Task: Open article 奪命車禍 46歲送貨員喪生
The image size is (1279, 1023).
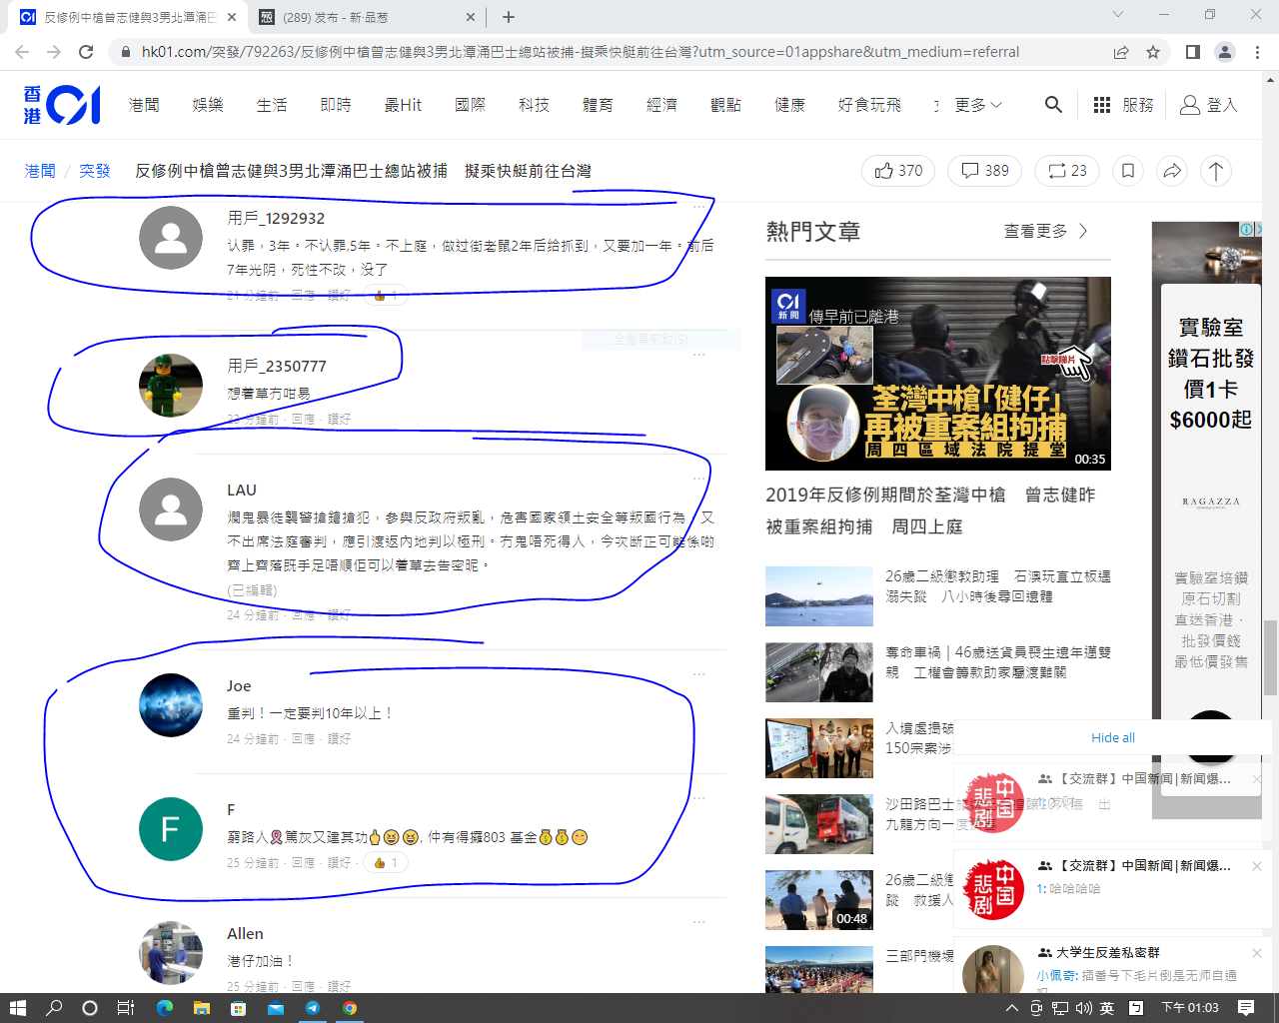Action: [x=998, y=662]
